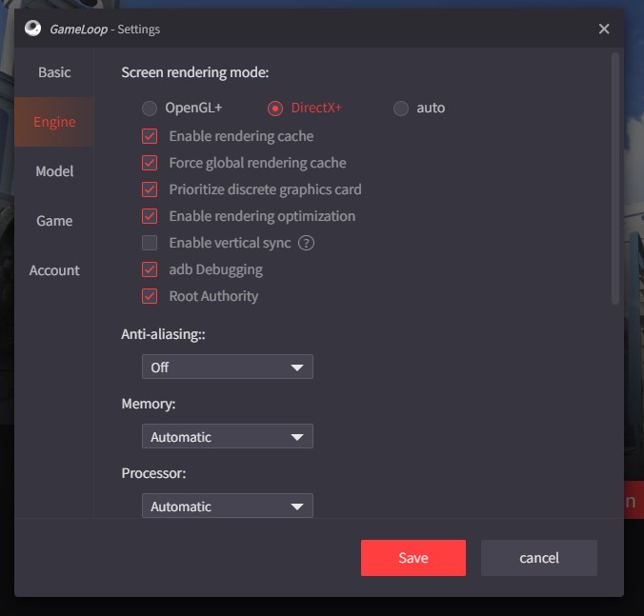Open the Anti-aliasing dropdown
This screenshot has width=644, height=616.
[x=228, y=367]
